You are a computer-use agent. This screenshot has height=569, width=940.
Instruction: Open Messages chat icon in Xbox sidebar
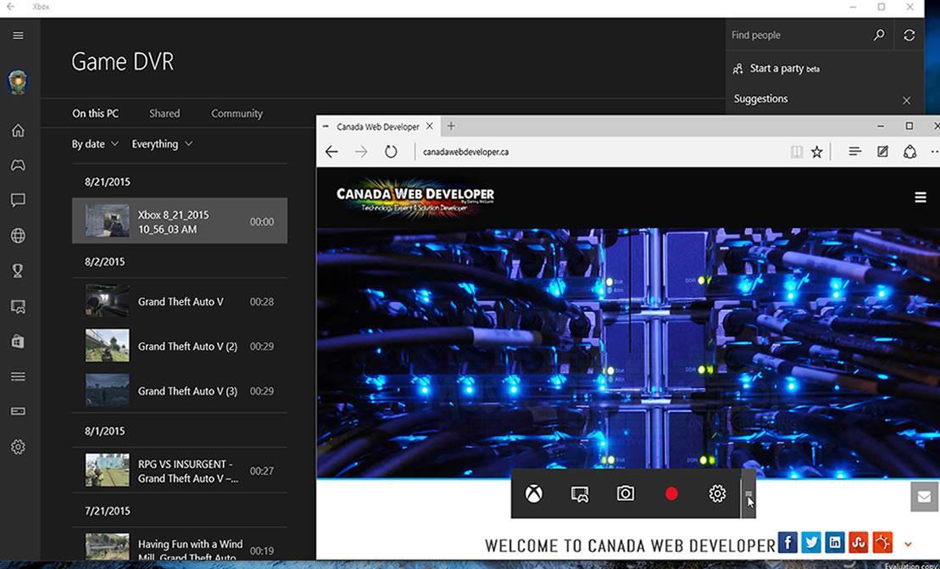point(18,200)
